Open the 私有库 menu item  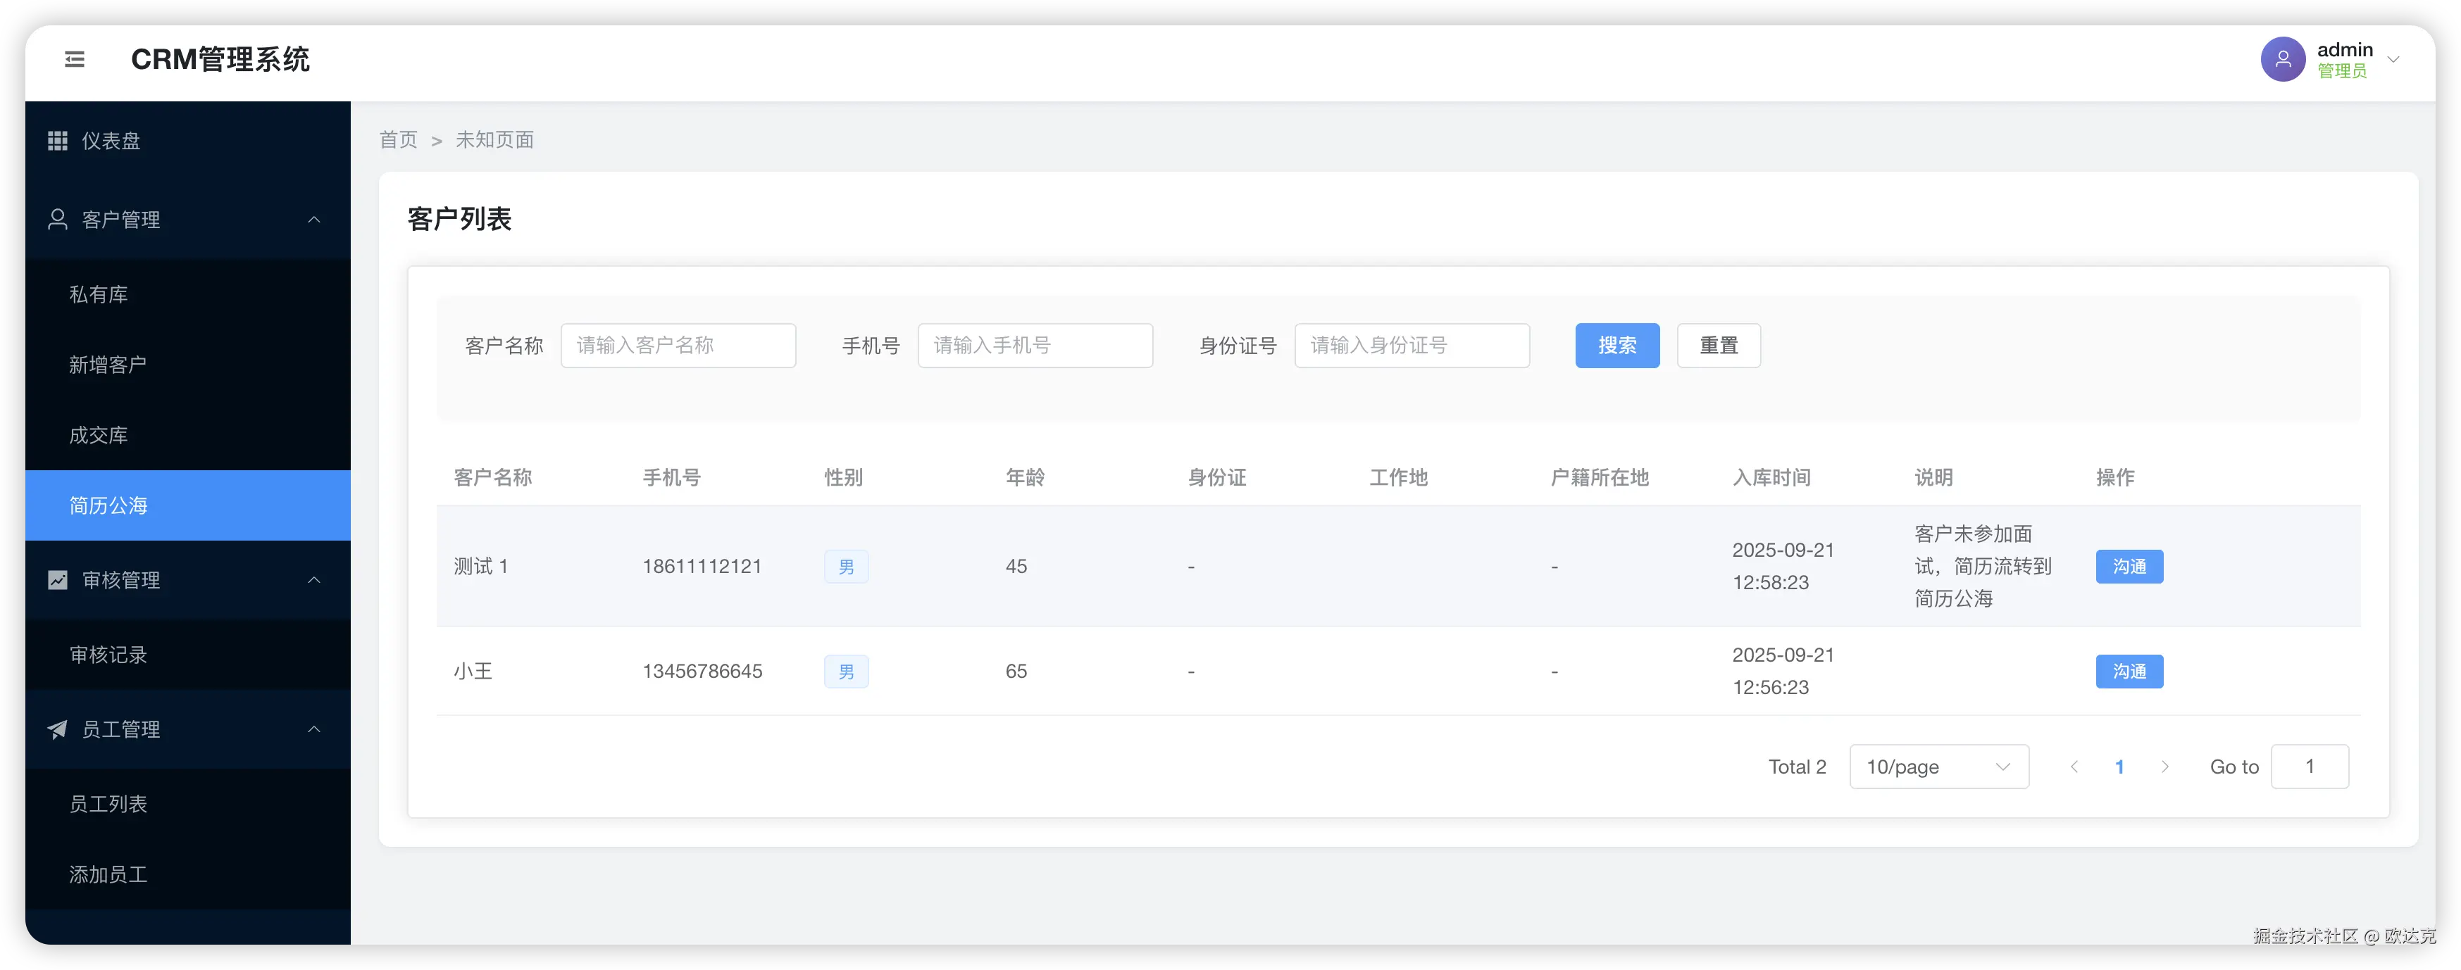(x=99, y=294)
